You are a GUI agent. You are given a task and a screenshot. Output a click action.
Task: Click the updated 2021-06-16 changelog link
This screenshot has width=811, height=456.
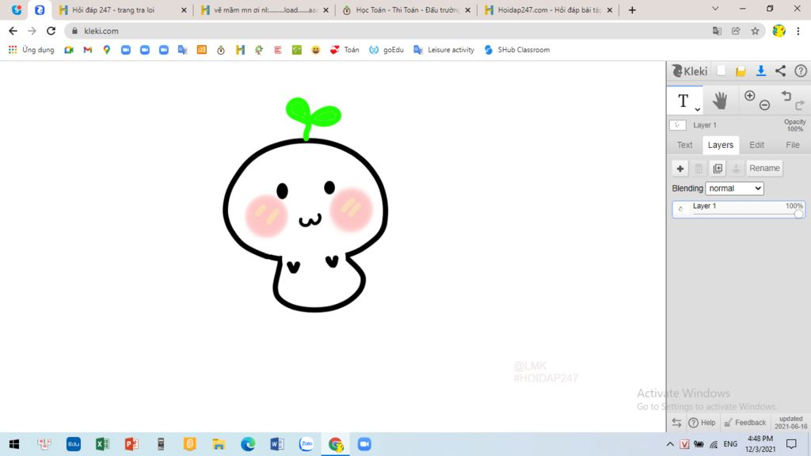point(791,423)
